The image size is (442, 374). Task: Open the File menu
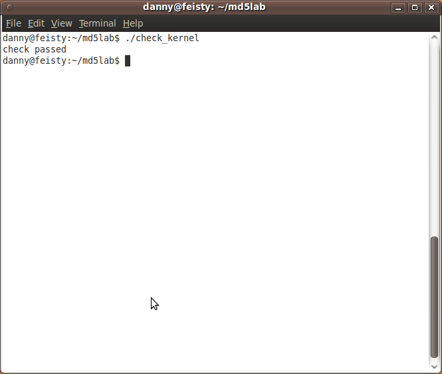click(13, 23)
